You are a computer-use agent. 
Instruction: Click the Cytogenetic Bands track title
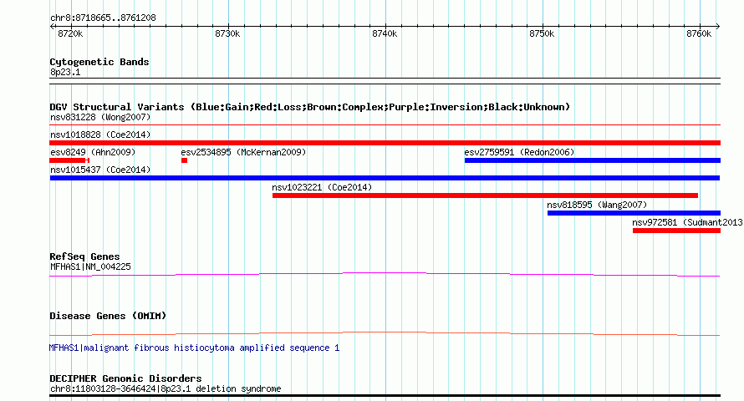coord(99,62)
